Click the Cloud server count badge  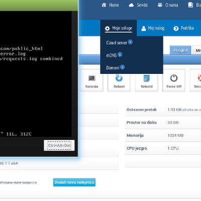click(130, 42)
